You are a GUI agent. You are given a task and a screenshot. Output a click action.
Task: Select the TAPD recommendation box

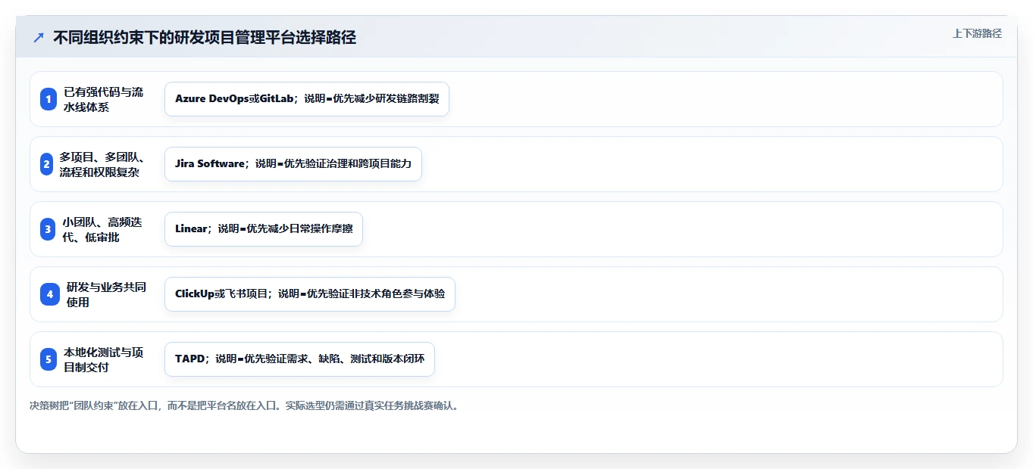299,359
